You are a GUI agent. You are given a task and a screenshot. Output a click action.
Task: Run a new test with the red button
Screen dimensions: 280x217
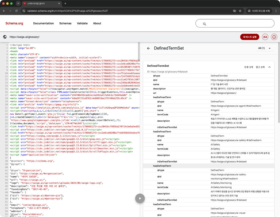[249, 37]
